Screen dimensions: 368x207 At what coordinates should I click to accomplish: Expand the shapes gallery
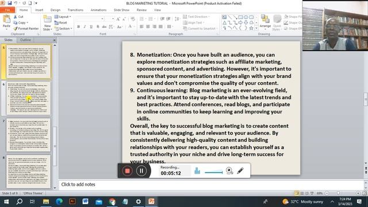click(x=256, y=28)
